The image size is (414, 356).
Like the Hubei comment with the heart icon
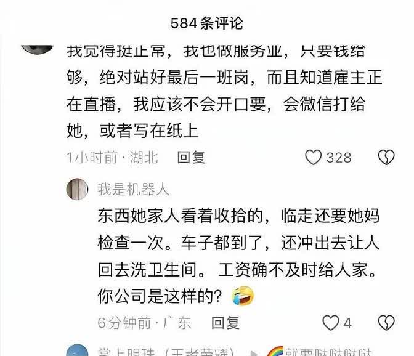314,158
